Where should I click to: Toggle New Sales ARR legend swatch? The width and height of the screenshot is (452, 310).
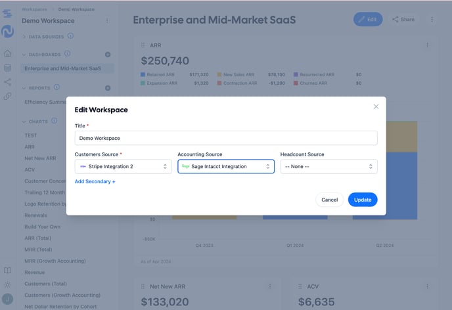pyautogui.click(x=219, y=74)
